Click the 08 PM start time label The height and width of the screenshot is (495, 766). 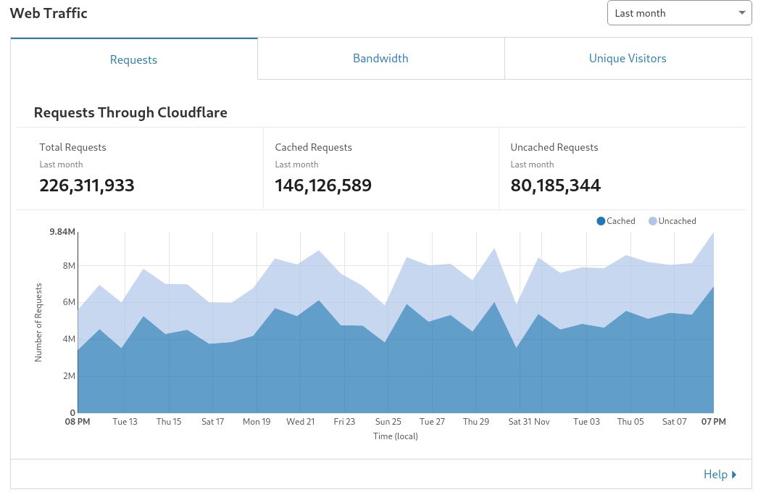(x=78, y=422)
